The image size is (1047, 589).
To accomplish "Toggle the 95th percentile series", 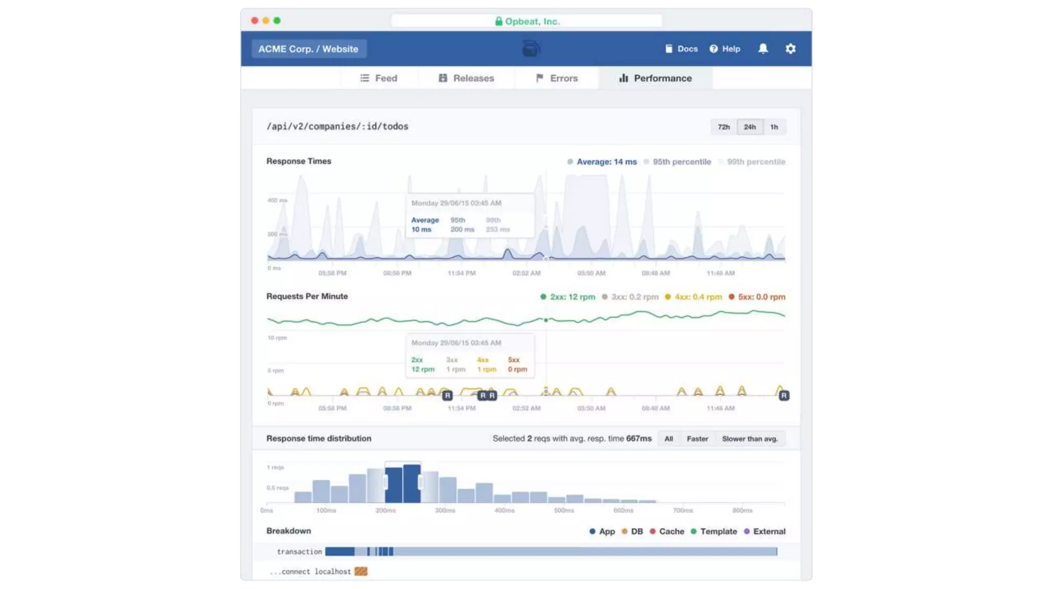I will 681,162.
